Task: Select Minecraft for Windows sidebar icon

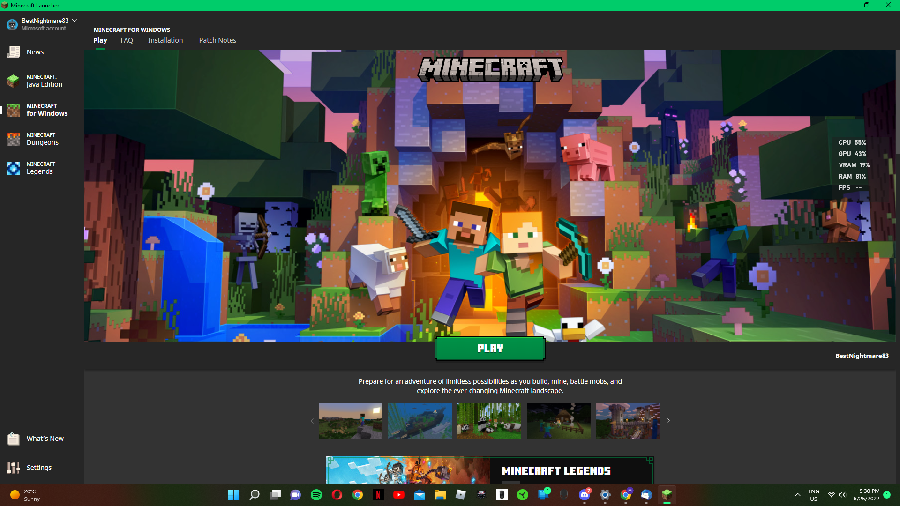Action: [x=14, y=110]
